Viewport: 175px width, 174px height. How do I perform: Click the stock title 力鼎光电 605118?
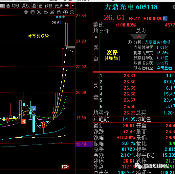coord(131,7)
